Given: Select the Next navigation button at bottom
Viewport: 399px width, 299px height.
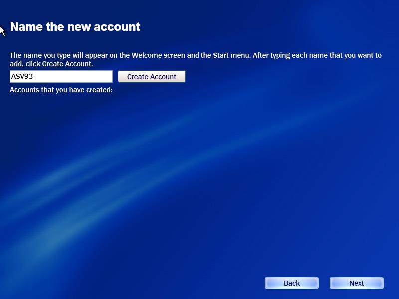Looking at the screenshot, I should click(x=356, y=283).
